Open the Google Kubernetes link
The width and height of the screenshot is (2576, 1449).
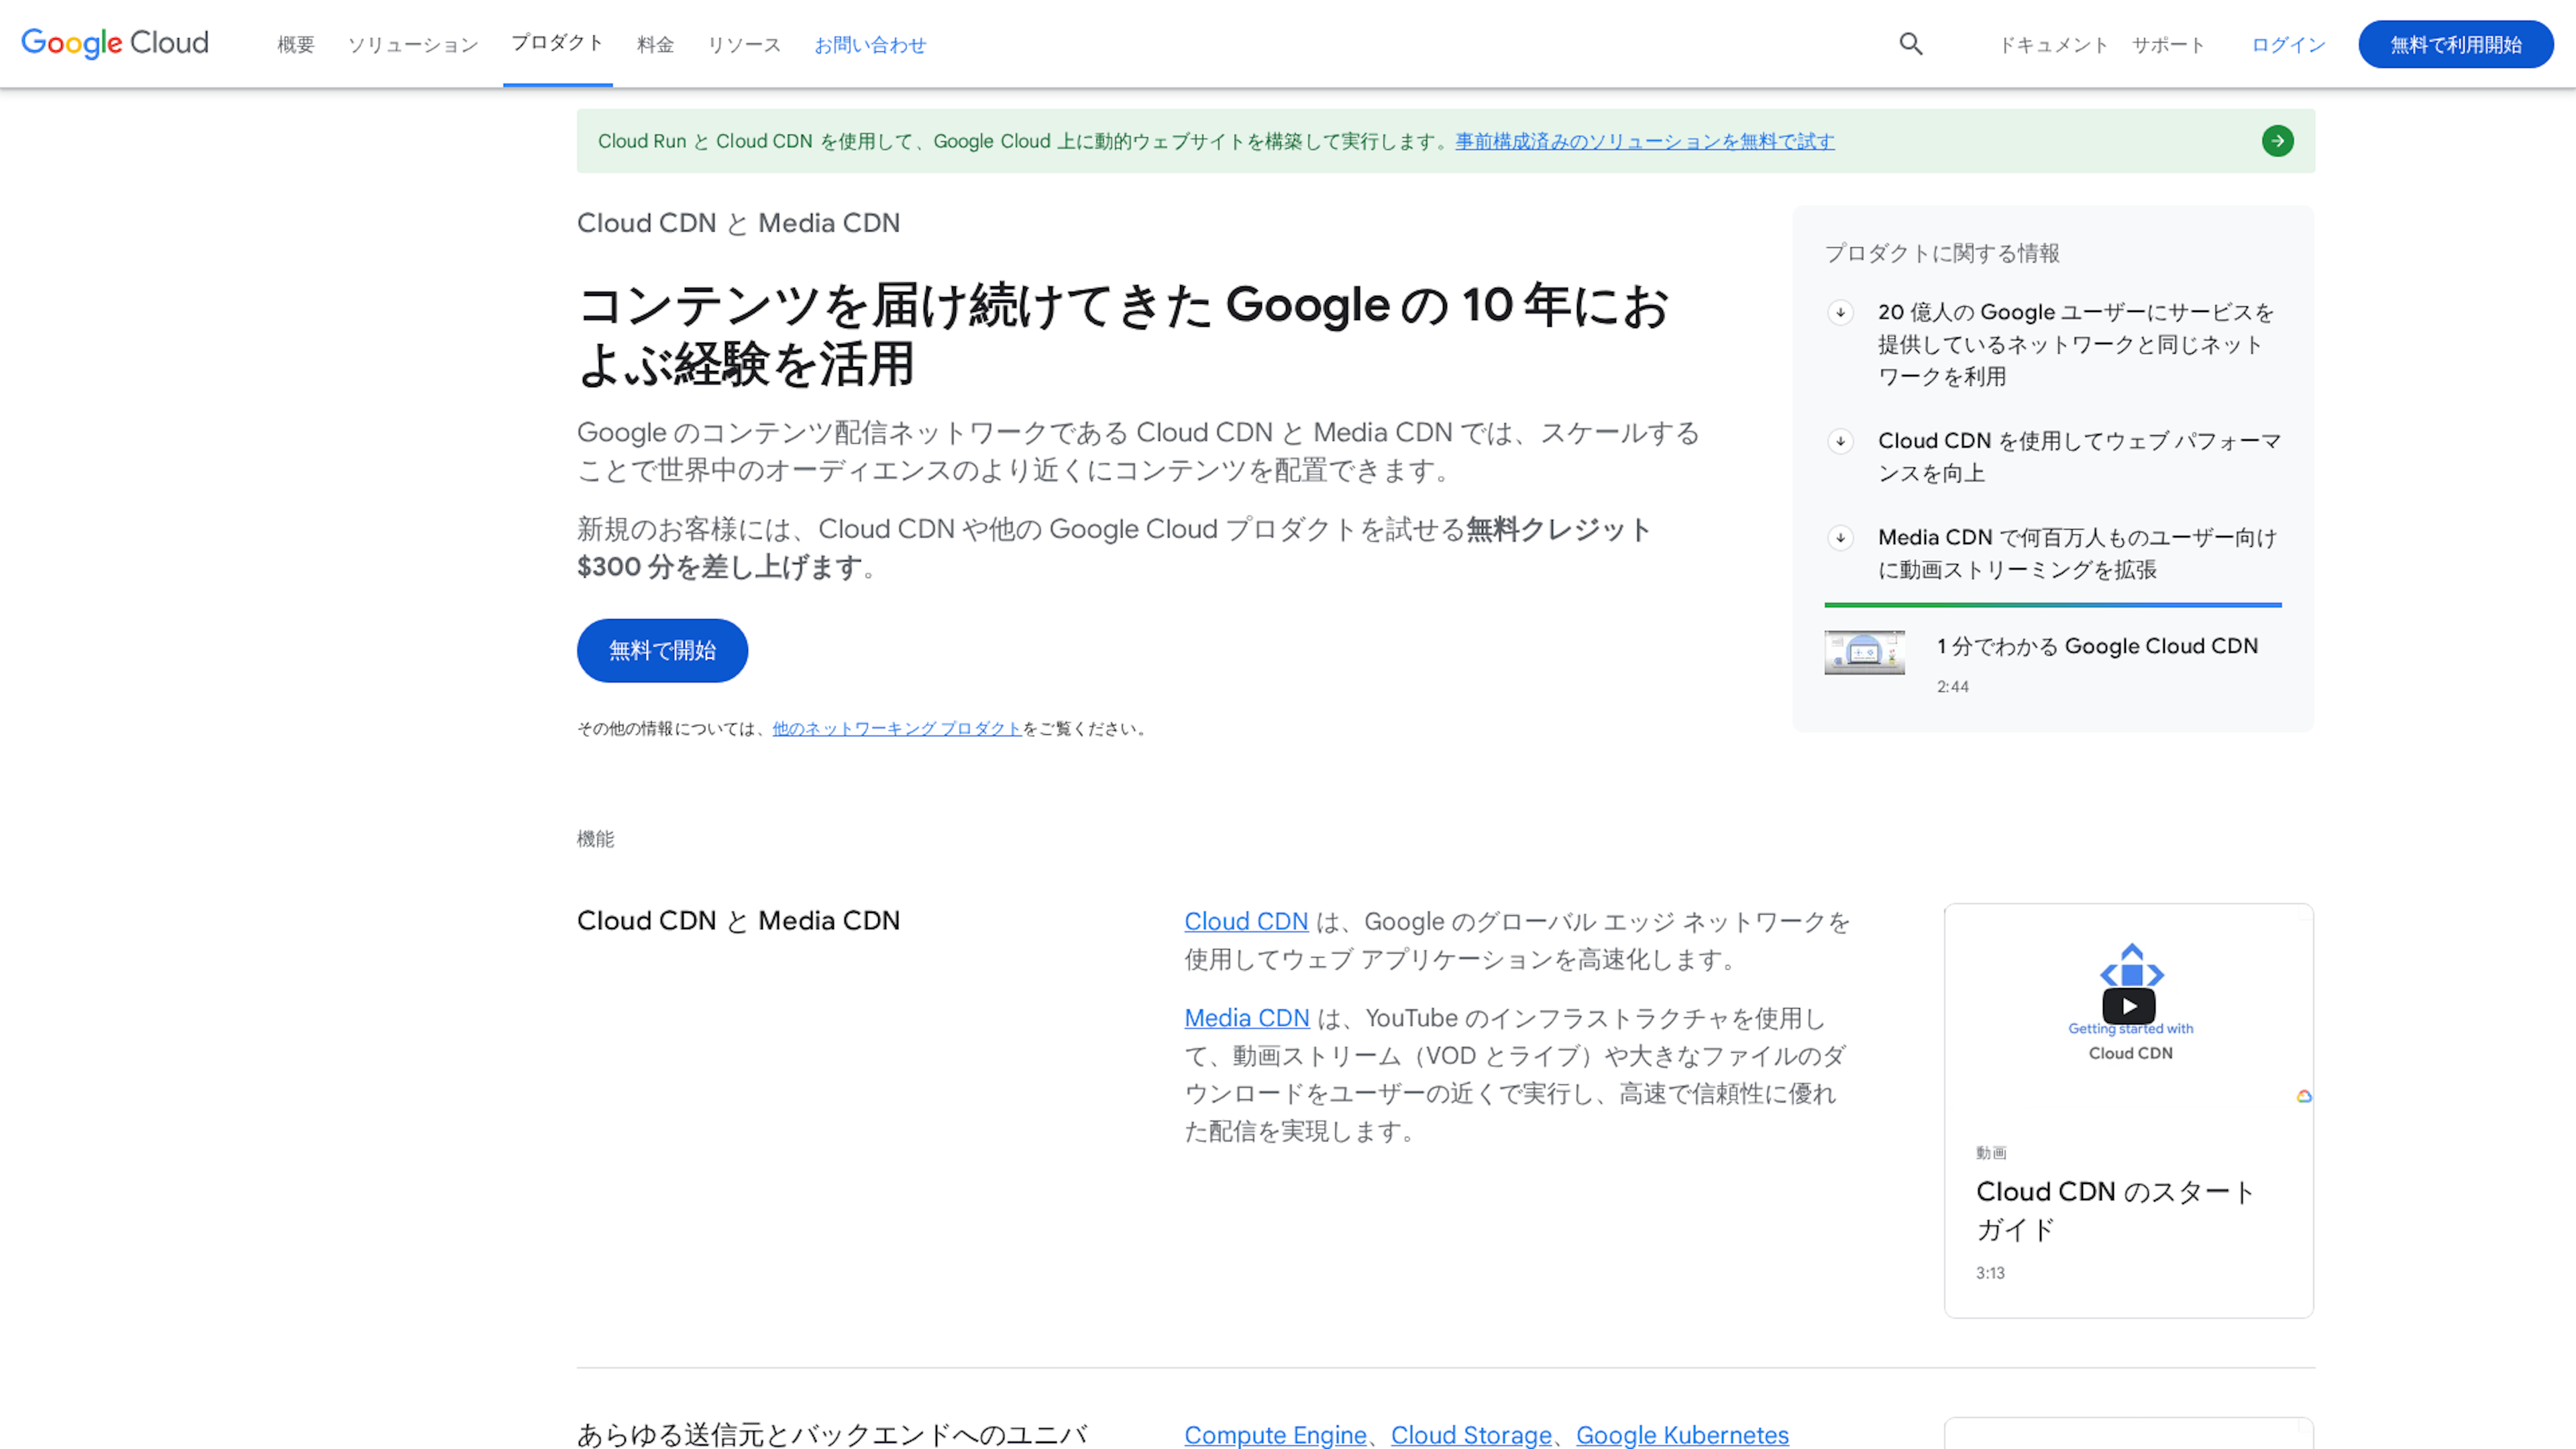pos(1682,1435)
